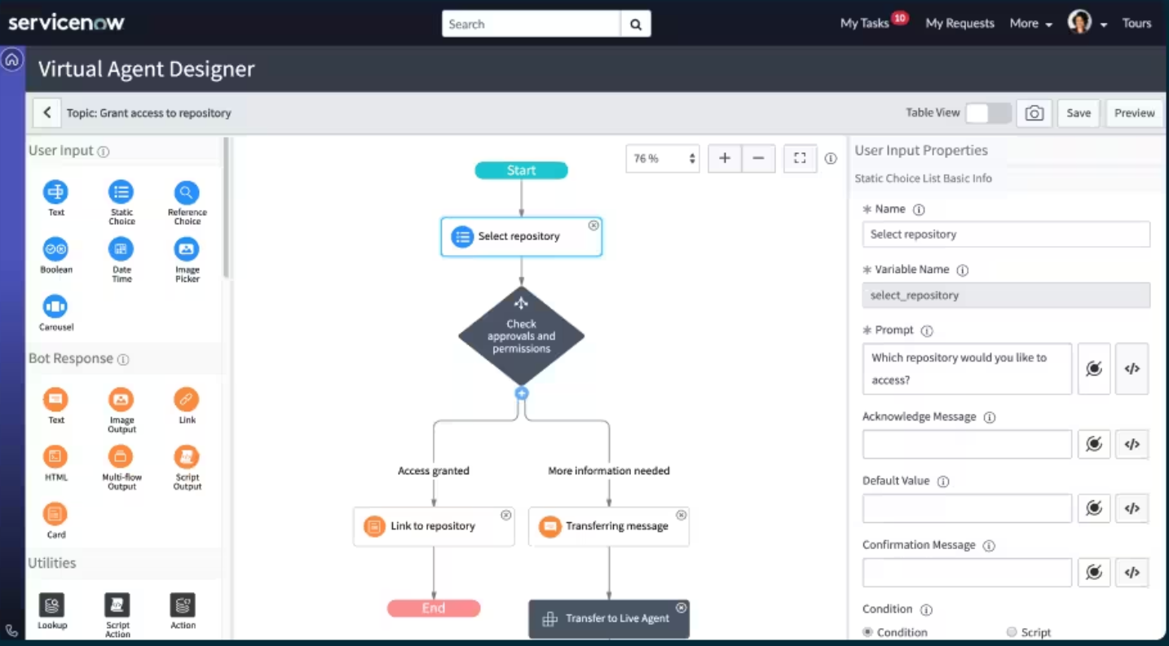1169x646 pixels.
Task: Select the Text user input icon
Action: [55, 192]
